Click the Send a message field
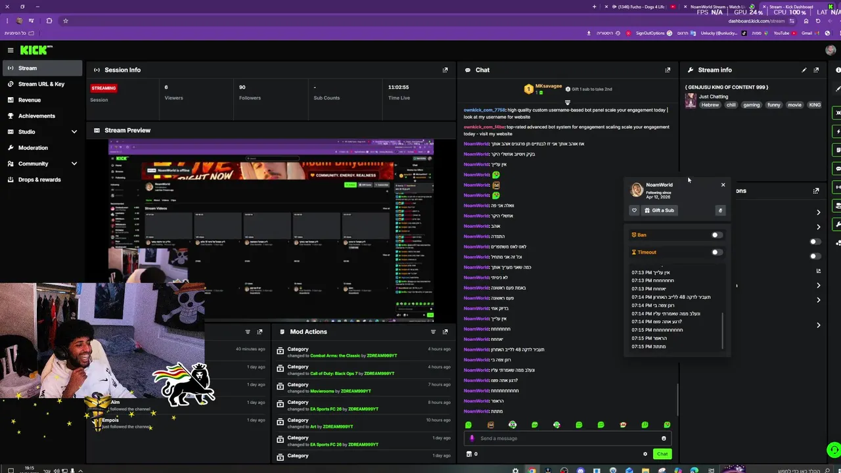The width and height of the screenshot is (841, 473). coord(568,438)
